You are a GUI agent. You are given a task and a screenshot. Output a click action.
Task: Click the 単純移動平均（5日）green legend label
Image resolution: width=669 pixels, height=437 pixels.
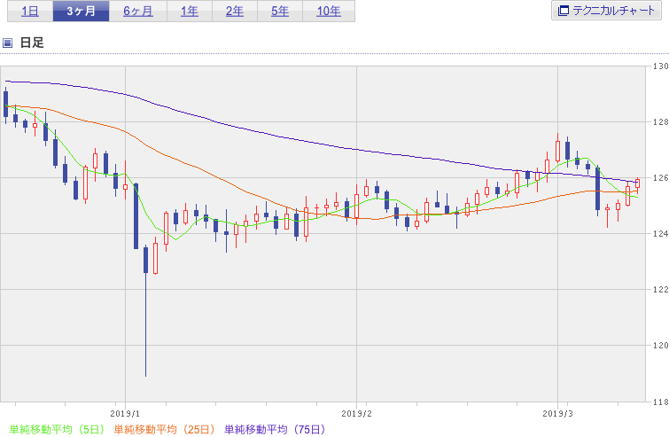57,429
